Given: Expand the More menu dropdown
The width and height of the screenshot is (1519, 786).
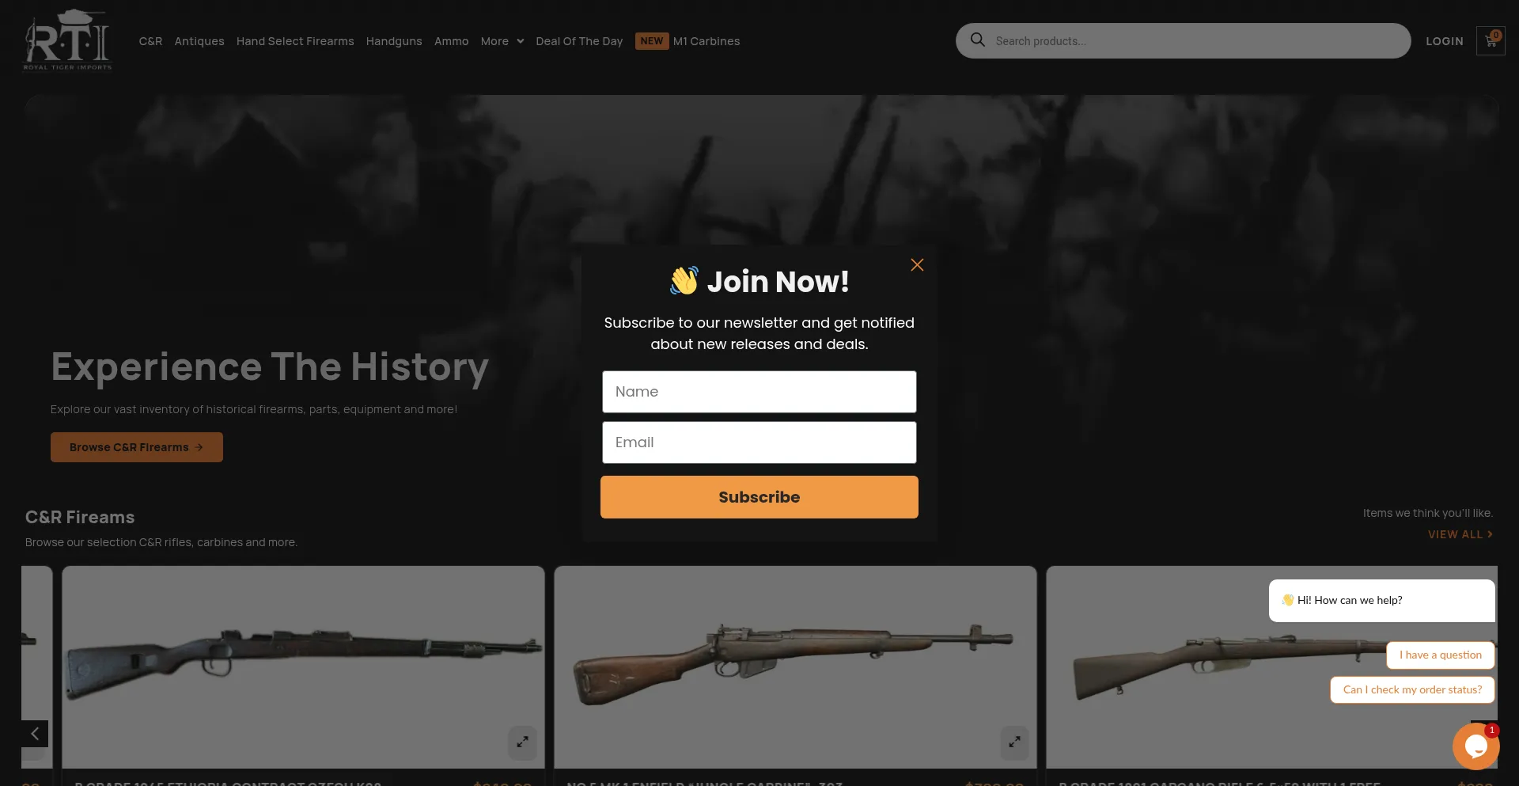Looking at the screenshot, I should [502, 41].
